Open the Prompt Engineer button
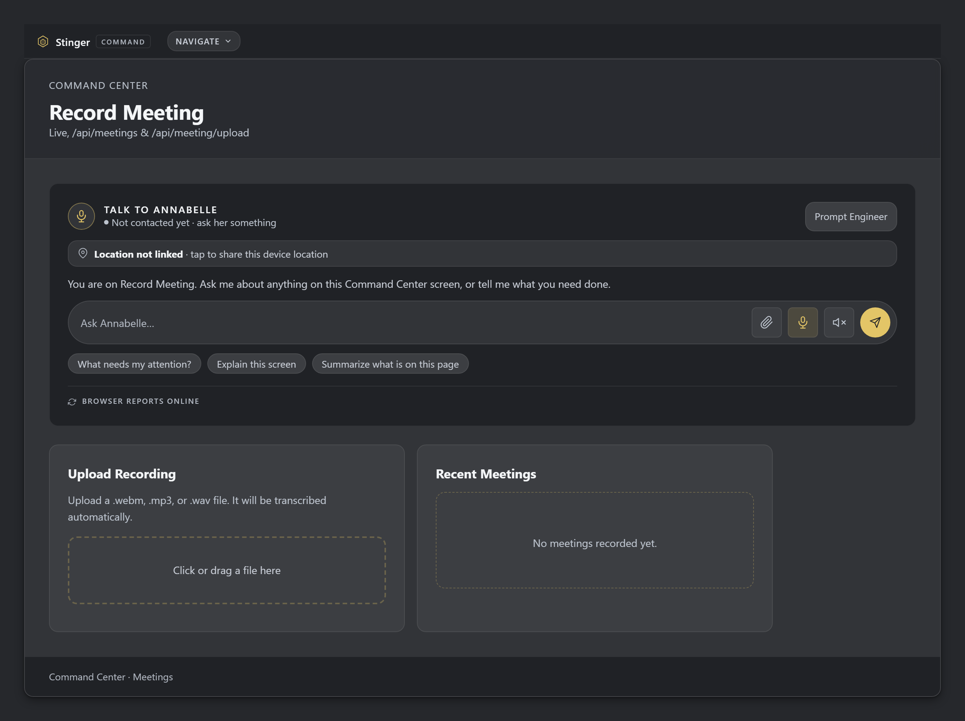This screenshot has height=721, width=965. pyautogui.click(x=850, y=217)
